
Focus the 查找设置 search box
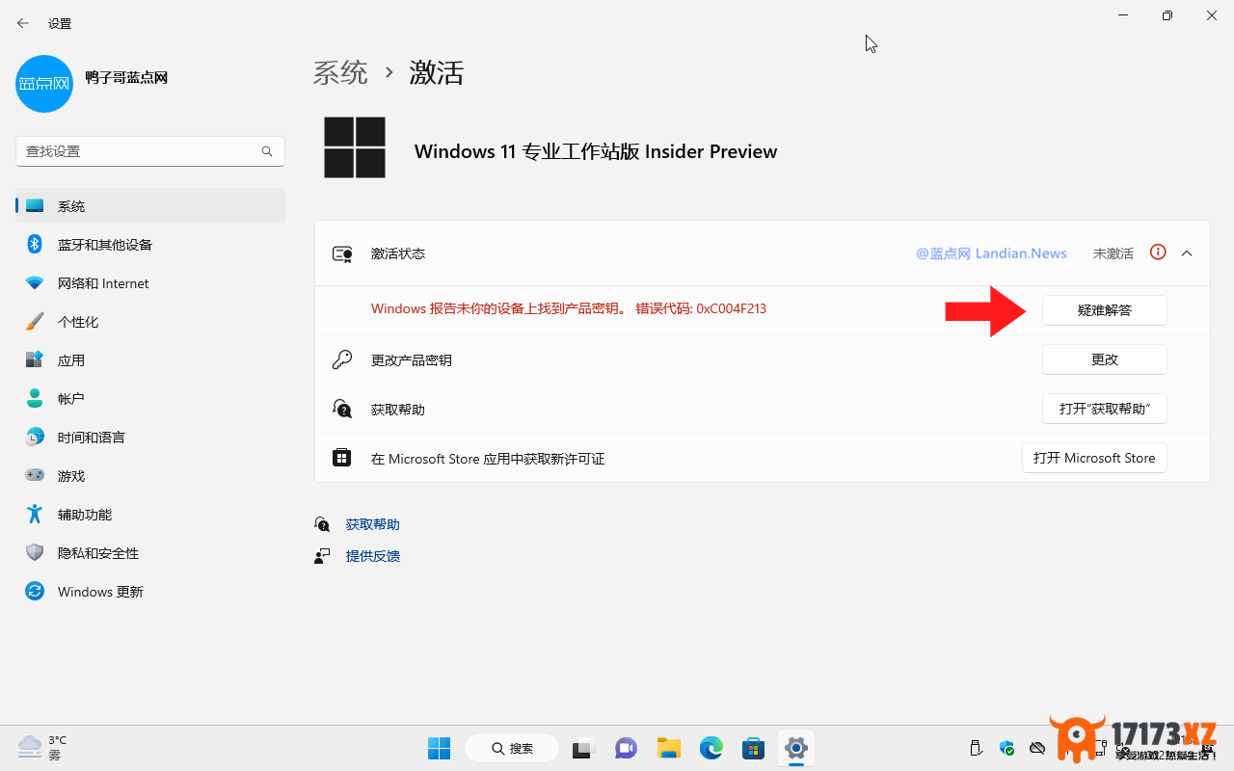point(150,151)
